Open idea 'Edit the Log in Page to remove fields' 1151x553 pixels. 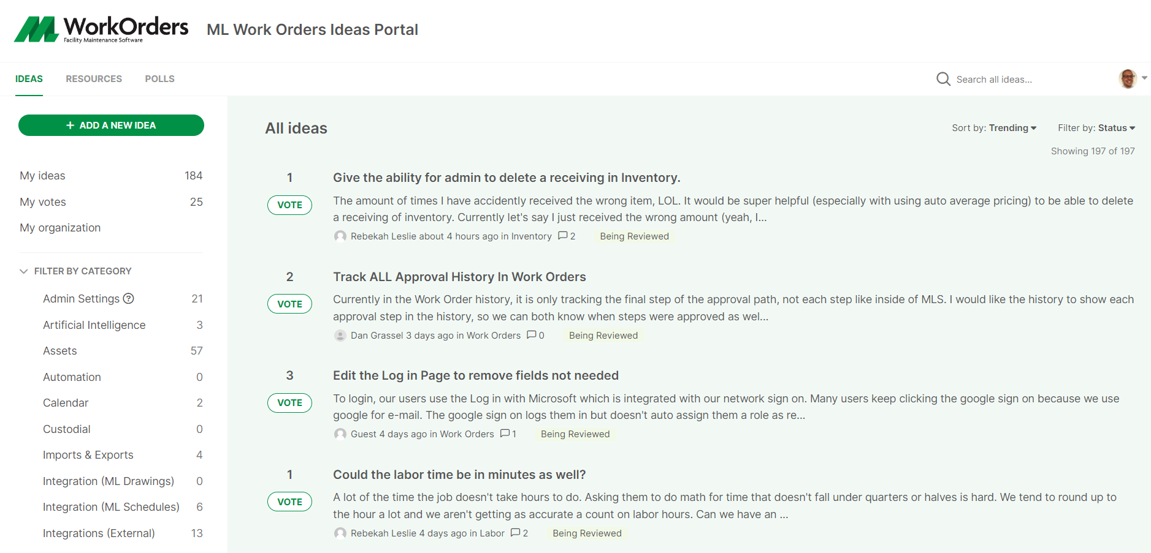click(x=476, y=375)
